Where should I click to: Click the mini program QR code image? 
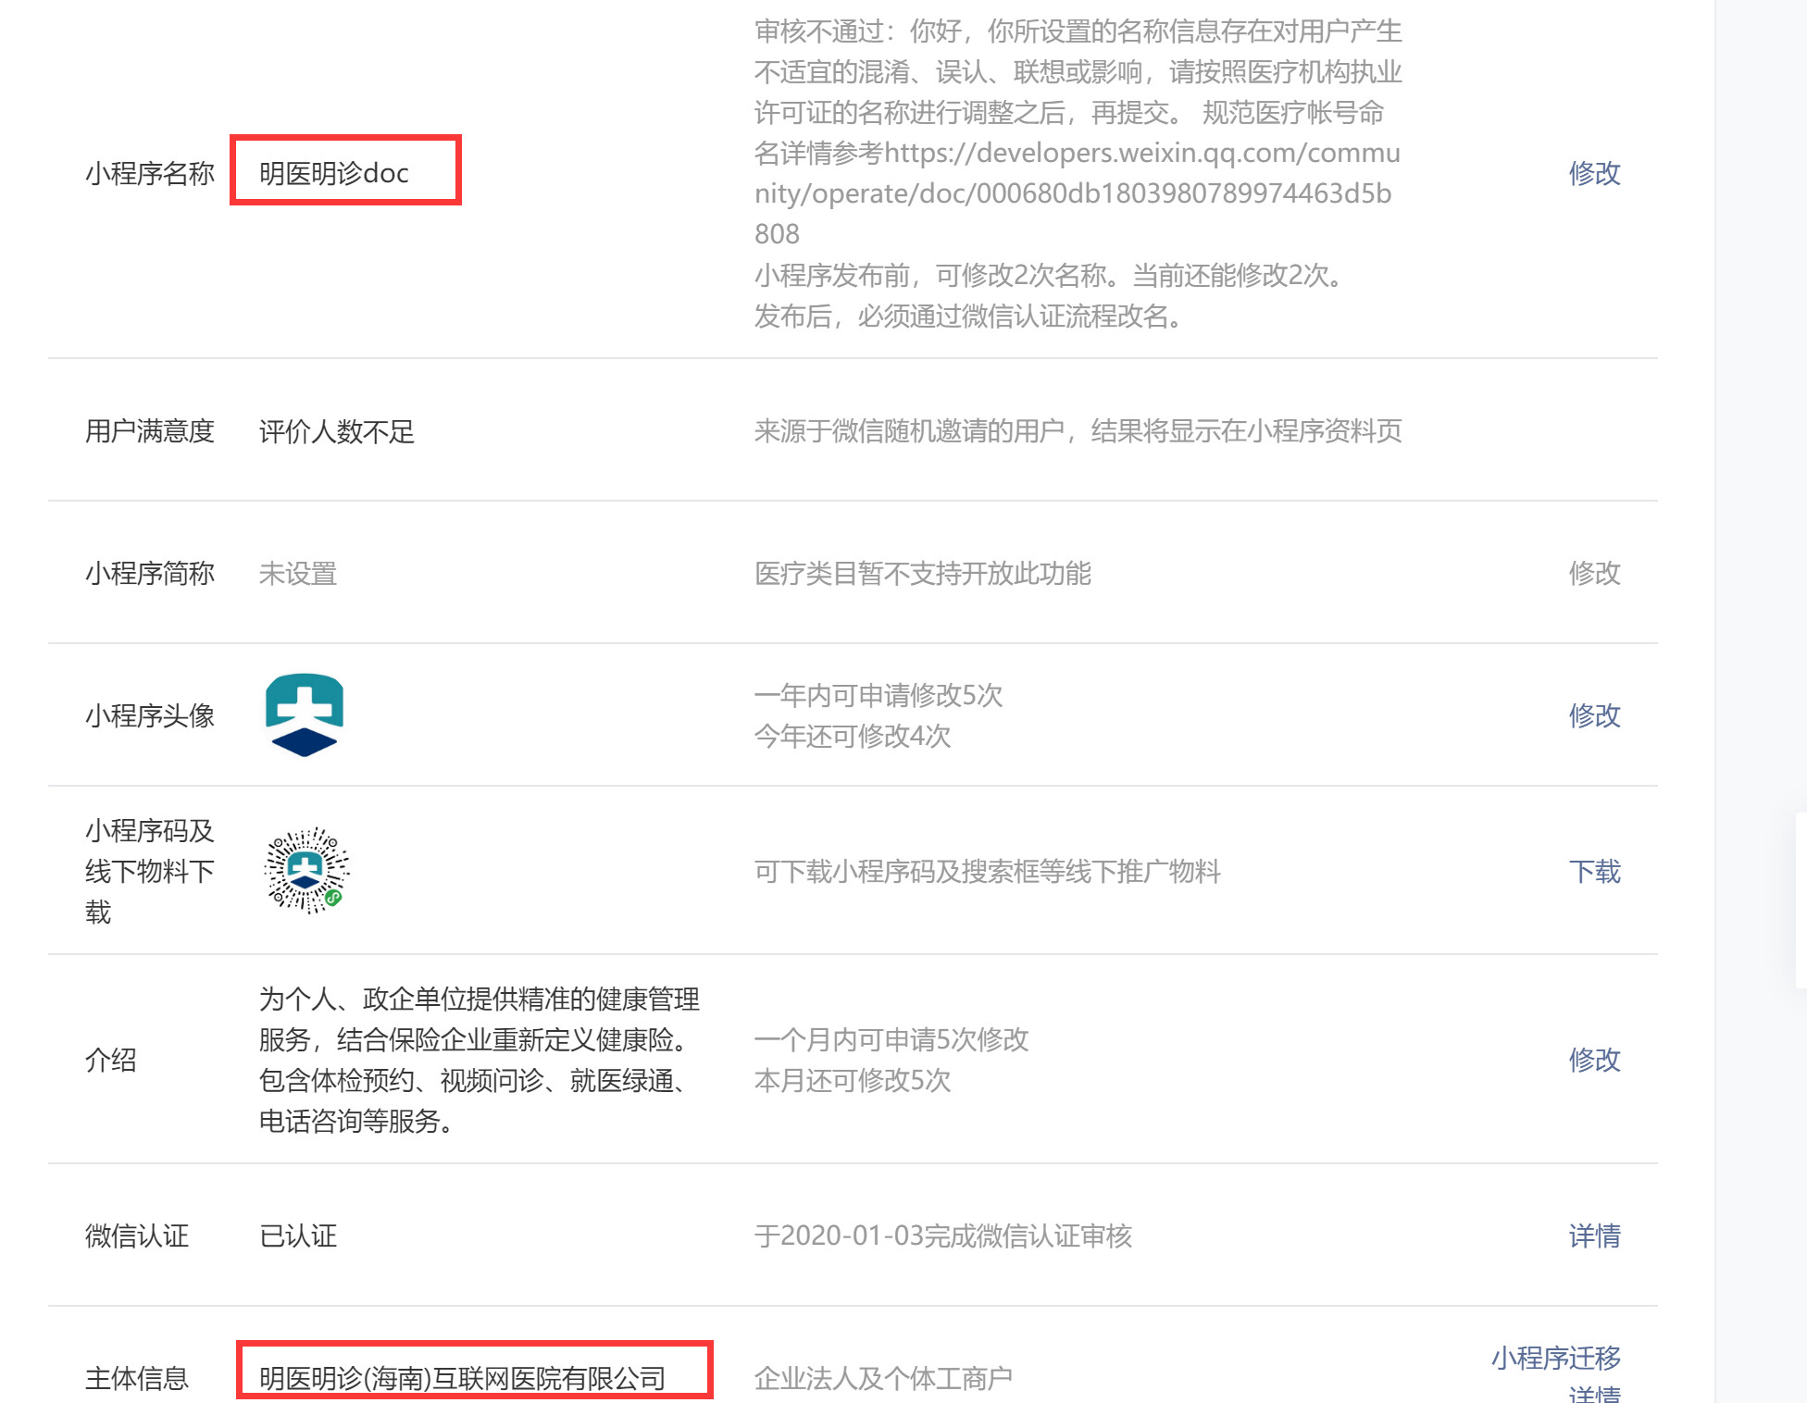pyautogui.click(x=306, y=870)
